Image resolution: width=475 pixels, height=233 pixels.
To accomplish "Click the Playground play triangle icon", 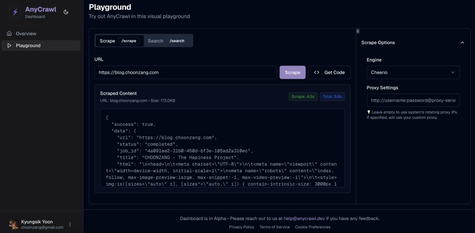I will tap(9, 45).
